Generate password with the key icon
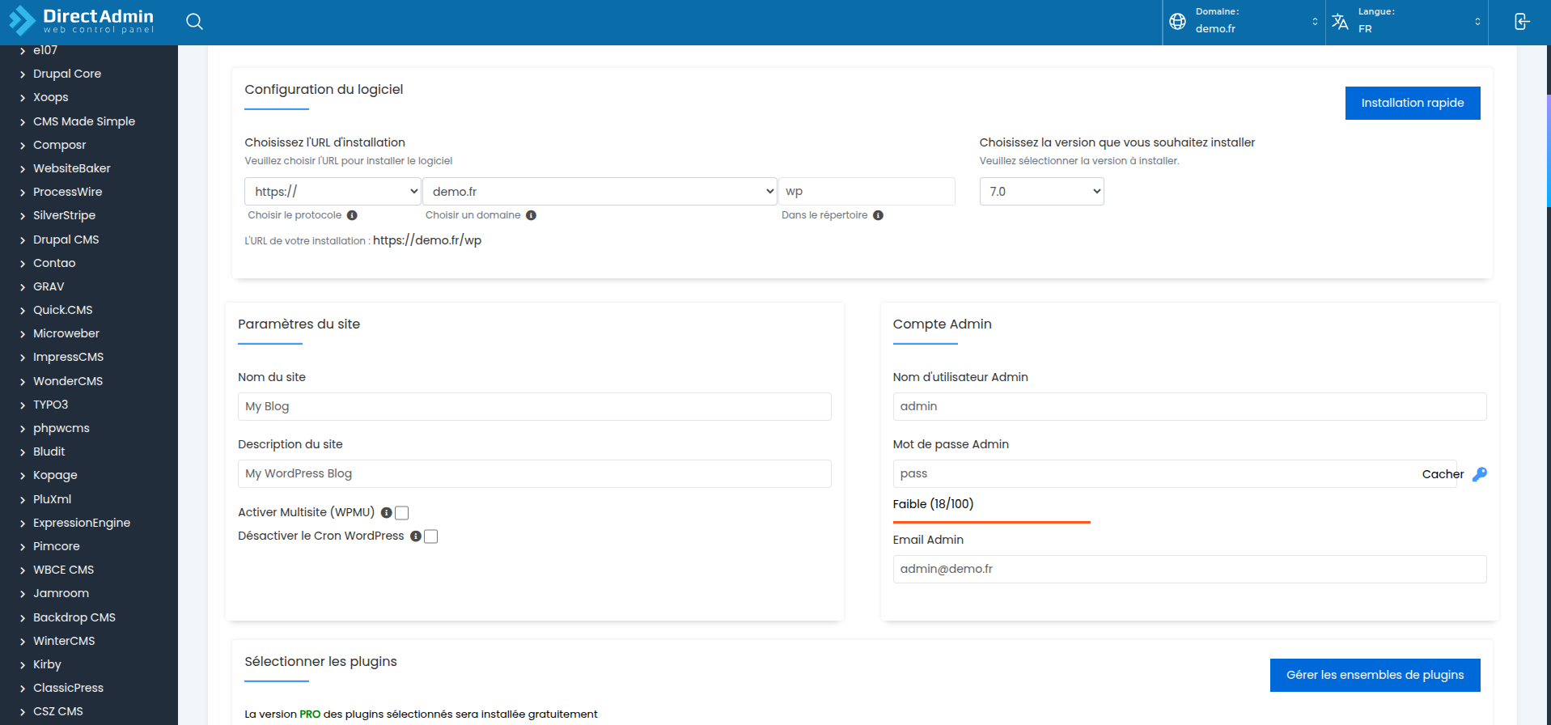 pos(1479,474)
